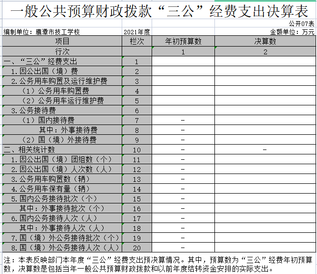
Task: Select '（1）国内接待费' cell
Action: tap(62, 120)
